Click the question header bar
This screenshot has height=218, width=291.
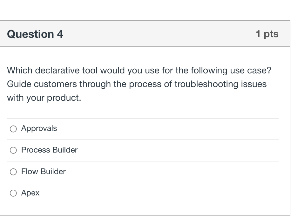pyautogui.click(x=145, y=34)
